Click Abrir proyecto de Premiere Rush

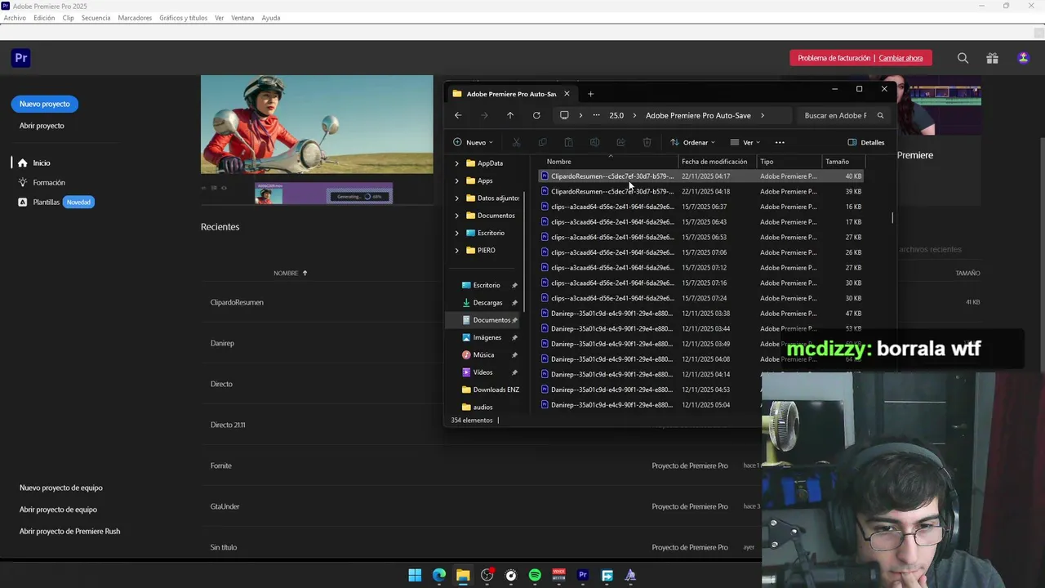click(x=69, y=531)
